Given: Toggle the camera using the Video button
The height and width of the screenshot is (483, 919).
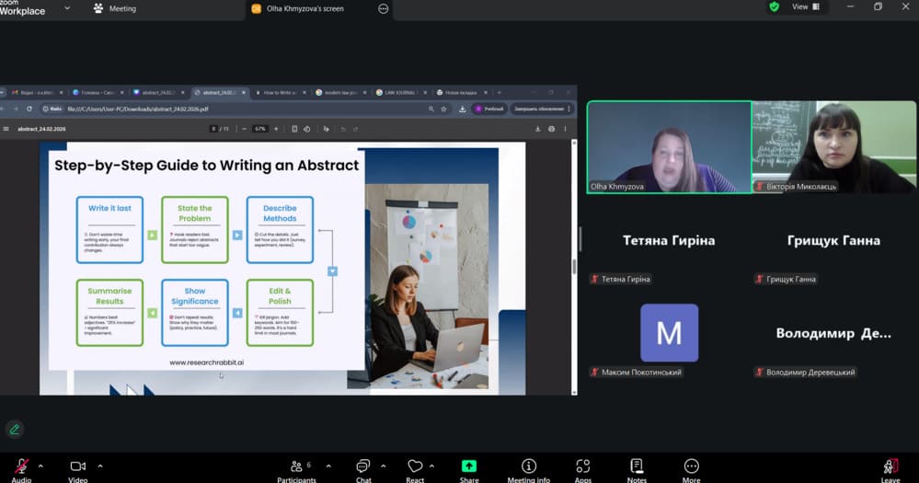Looking at the screenshot, I should [77, 467].
